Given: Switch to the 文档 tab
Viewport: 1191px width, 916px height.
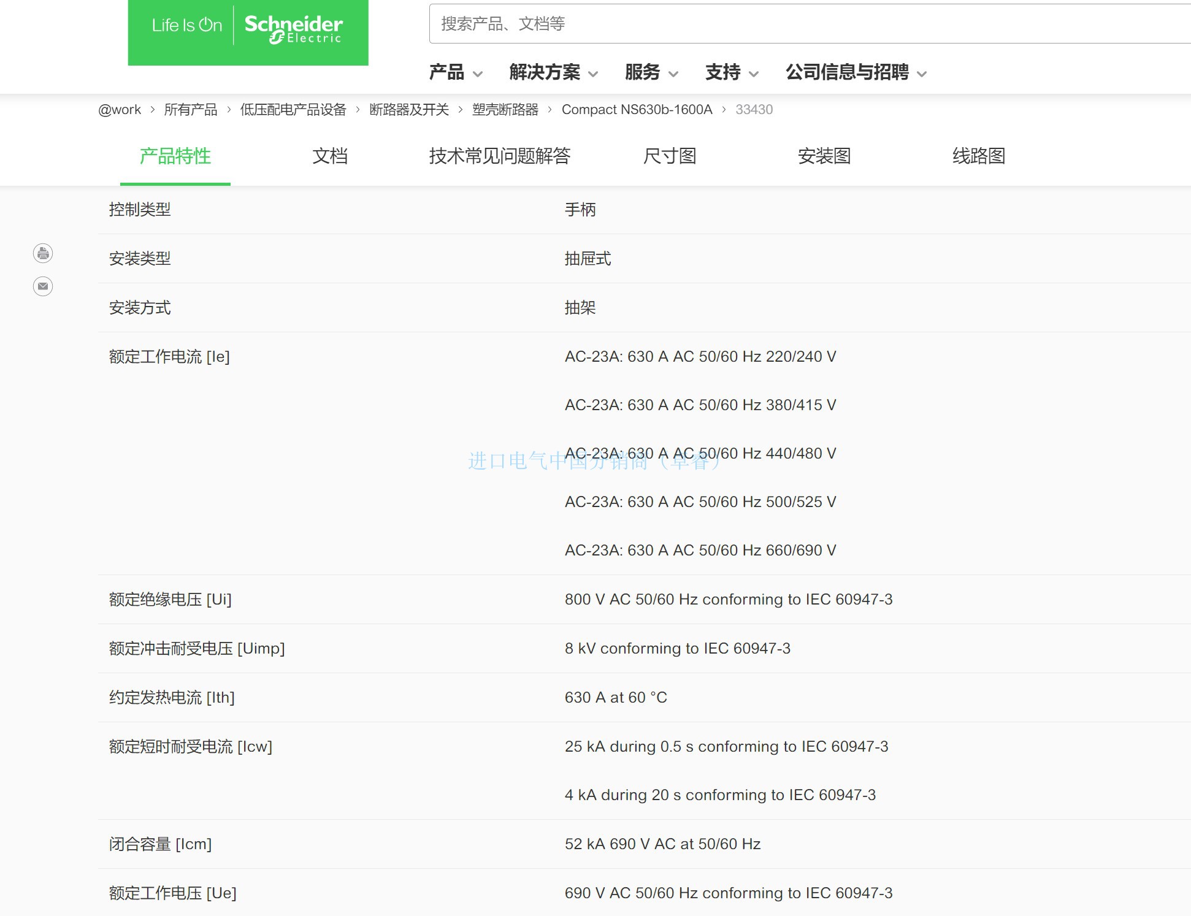Looking at the screenshot, I should pyautogui.click(x=330, y=156).
